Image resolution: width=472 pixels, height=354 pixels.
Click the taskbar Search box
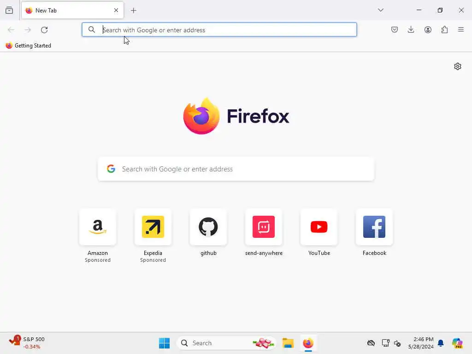pos(226,343)
